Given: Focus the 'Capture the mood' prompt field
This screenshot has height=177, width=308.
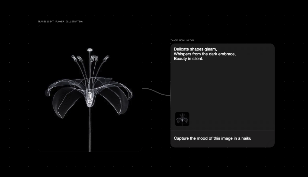Looking at the screenshot, I should click(x=222, y=139).
